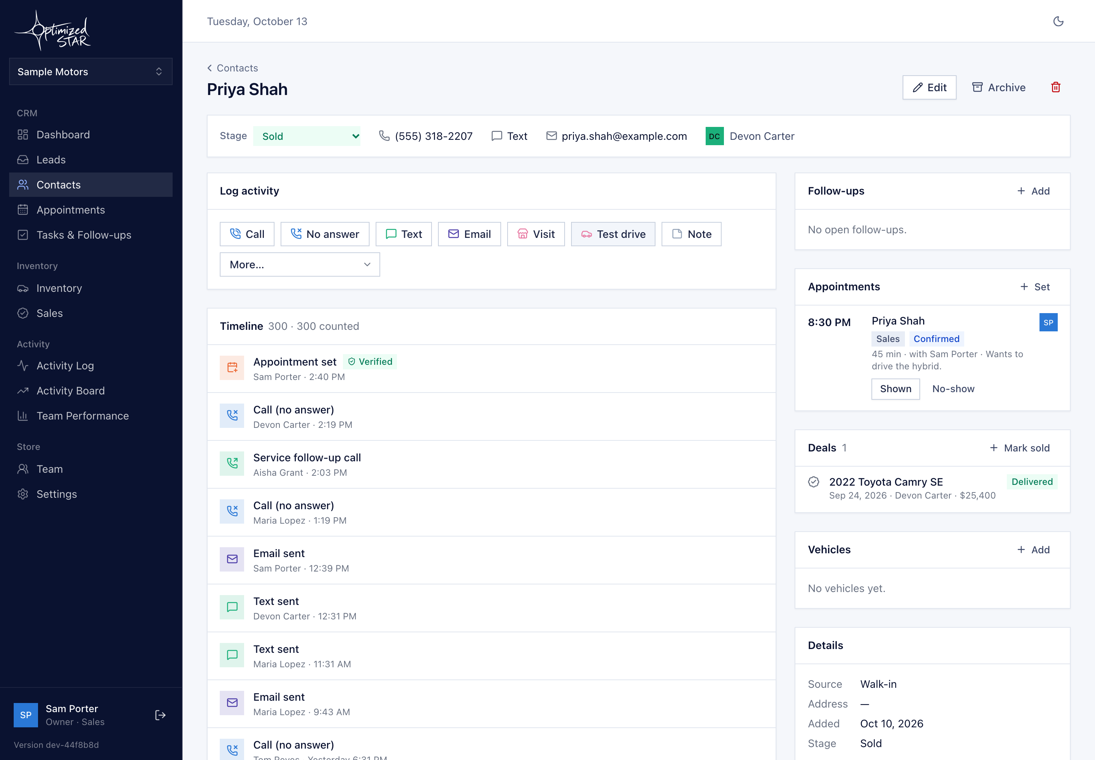1095x760 pixels.
Task: Click email icon for Maria Lopez 9:43 AM
Action: pos(232,703)
